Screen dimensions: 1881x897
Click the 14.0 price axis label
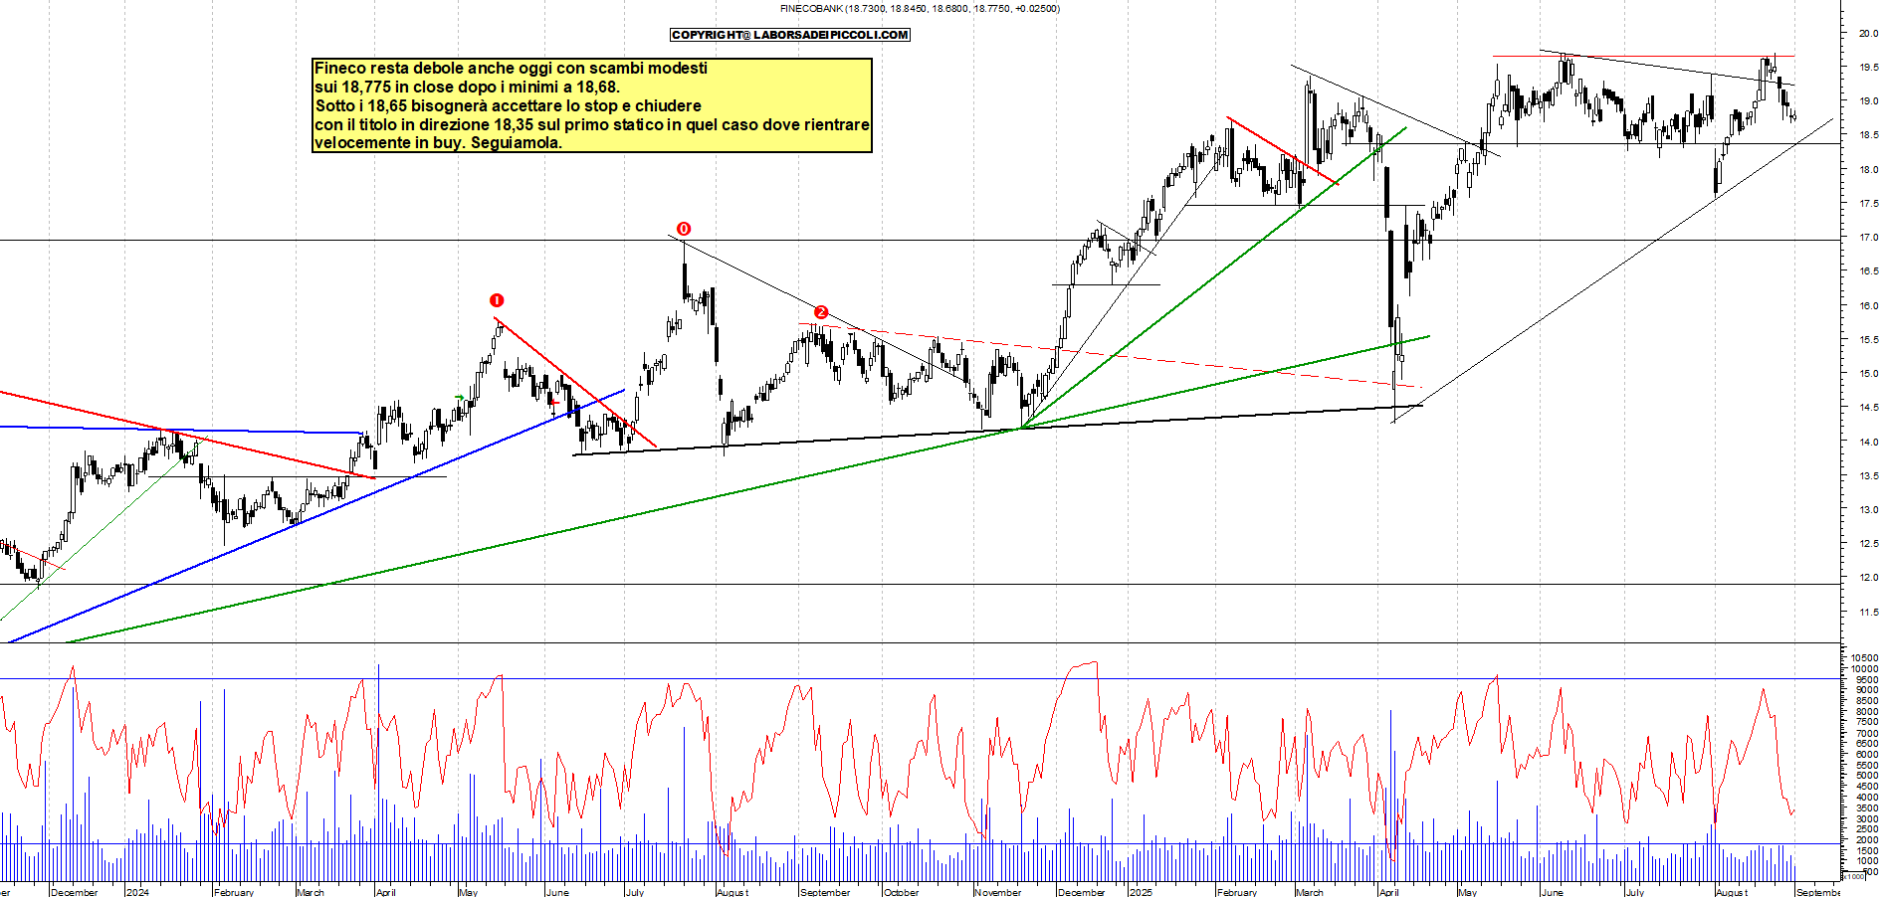(1868, 443)
